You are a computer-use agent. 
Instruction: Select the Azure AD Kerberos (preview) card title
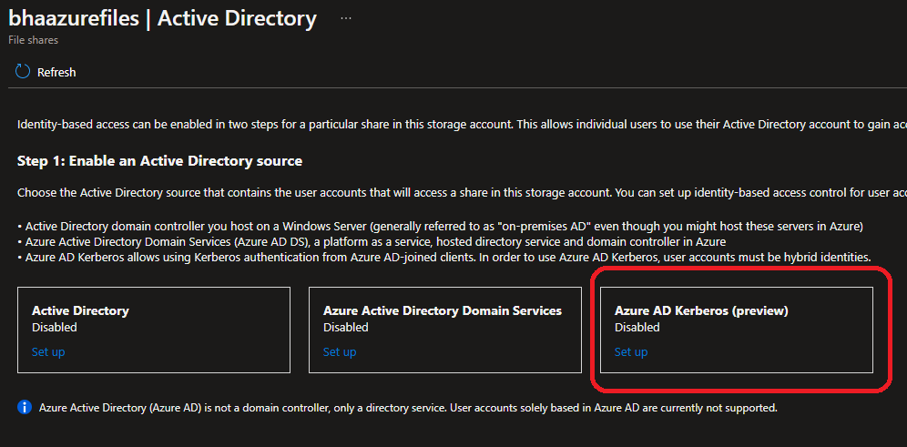[x=701, y=310]
